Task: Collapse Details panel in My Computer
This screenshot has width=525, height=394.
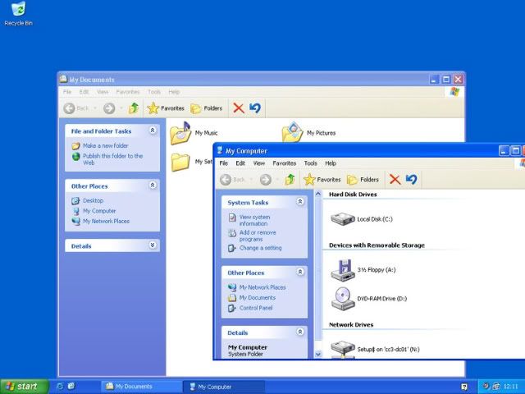Action: click(300, 332)
